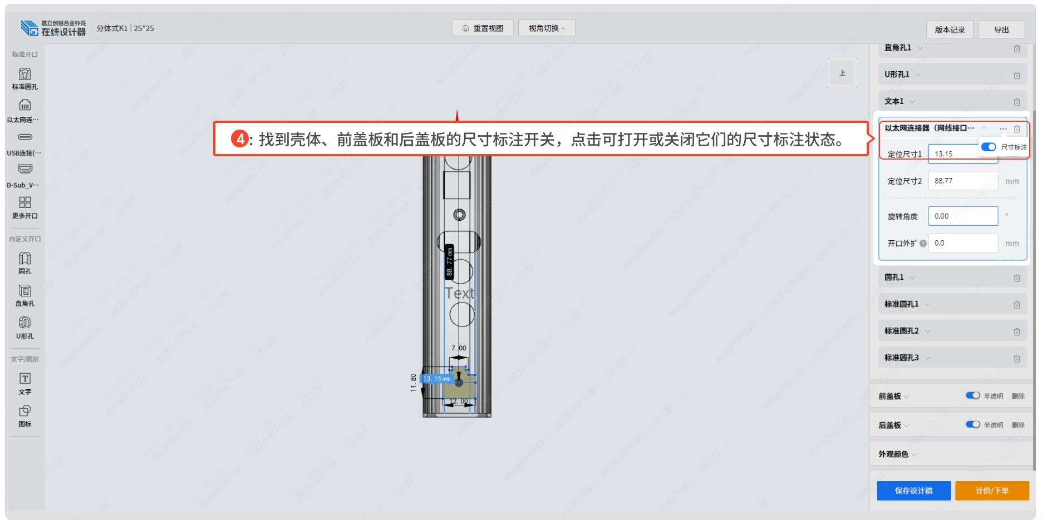Open the 视角切换 dropdown
The image size is (1042, 520).
(x=547, y=28)
